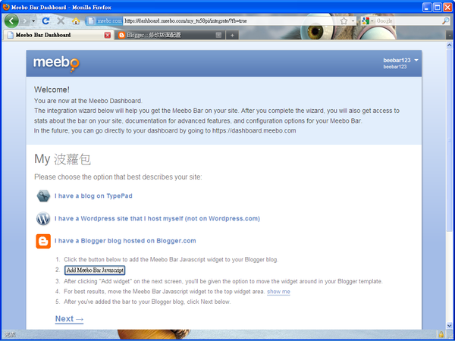The height and width of the screenshot is (341, 455).
Task: Click the orange Blogger logo icon
Action: [x=43, y=241]
